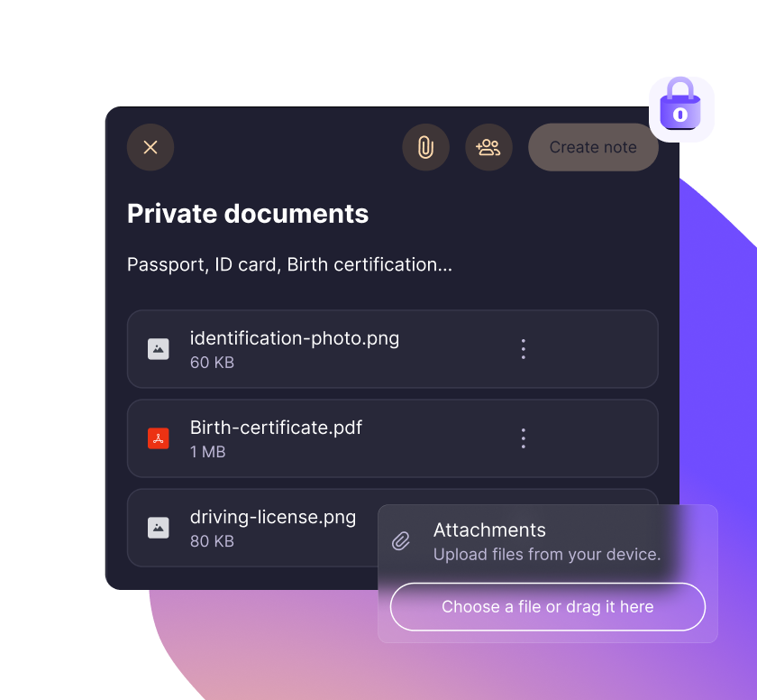
Task: Click the Create note button
Action: (593, 147)
